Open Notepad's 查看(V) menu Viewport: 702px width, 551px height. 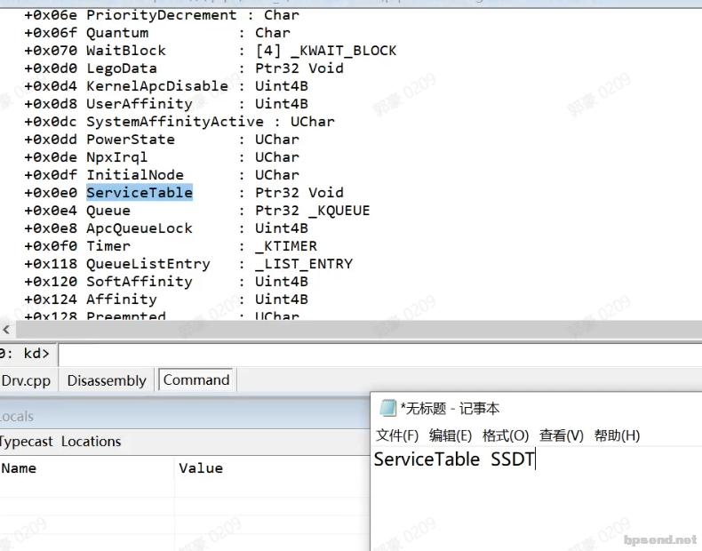(x=562, y=435)
